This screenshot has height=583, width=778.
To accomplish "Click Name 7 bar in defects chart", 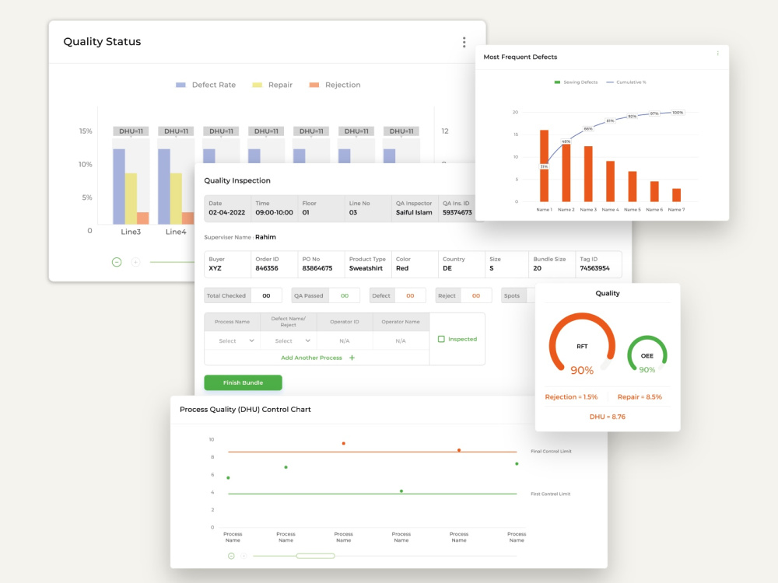I will tap(676, 195).
